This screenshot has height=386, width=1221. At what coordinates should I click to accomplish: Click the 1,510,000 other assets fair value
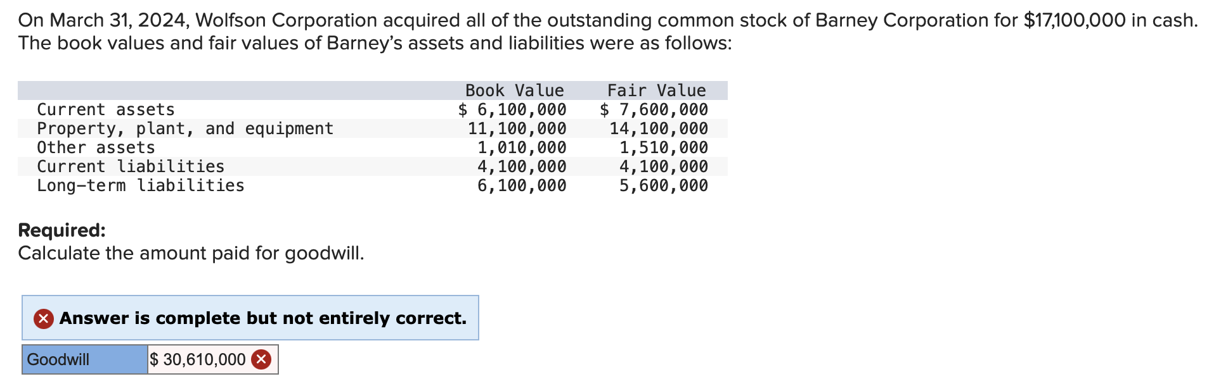(x=664, y=147)
